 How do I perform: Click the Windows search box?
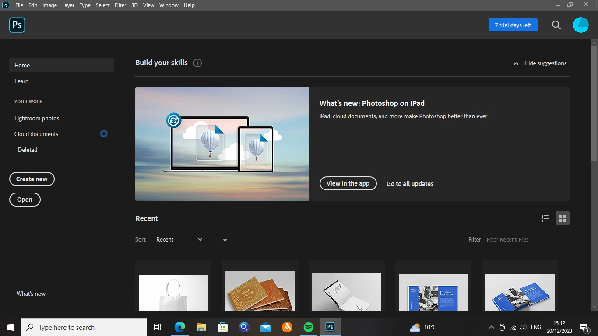tap(84, 327)
